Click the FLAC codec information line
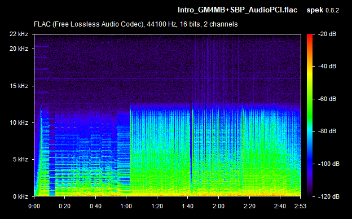352x219 pixels. 135,24
